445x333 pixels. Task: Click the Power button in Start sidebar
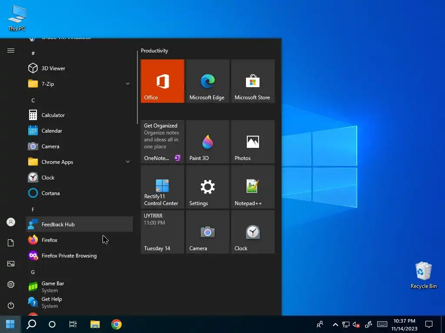[x=11, y=305]
